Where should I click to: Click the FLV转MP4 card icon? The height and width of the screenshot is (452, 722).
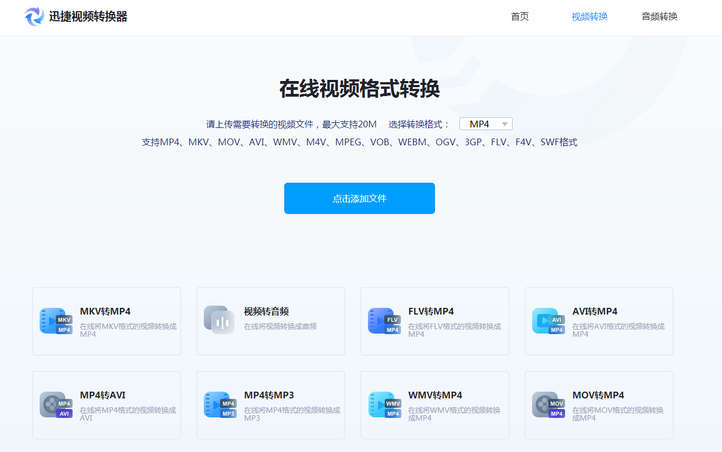[384, 321]
